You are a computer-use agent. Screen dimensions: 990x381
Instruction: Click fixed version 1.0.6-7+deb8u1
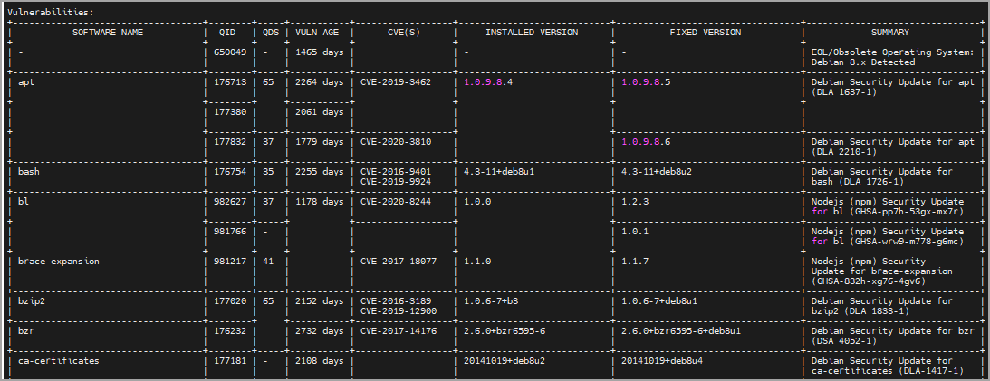pyautogui.click(x=660, y=300)
